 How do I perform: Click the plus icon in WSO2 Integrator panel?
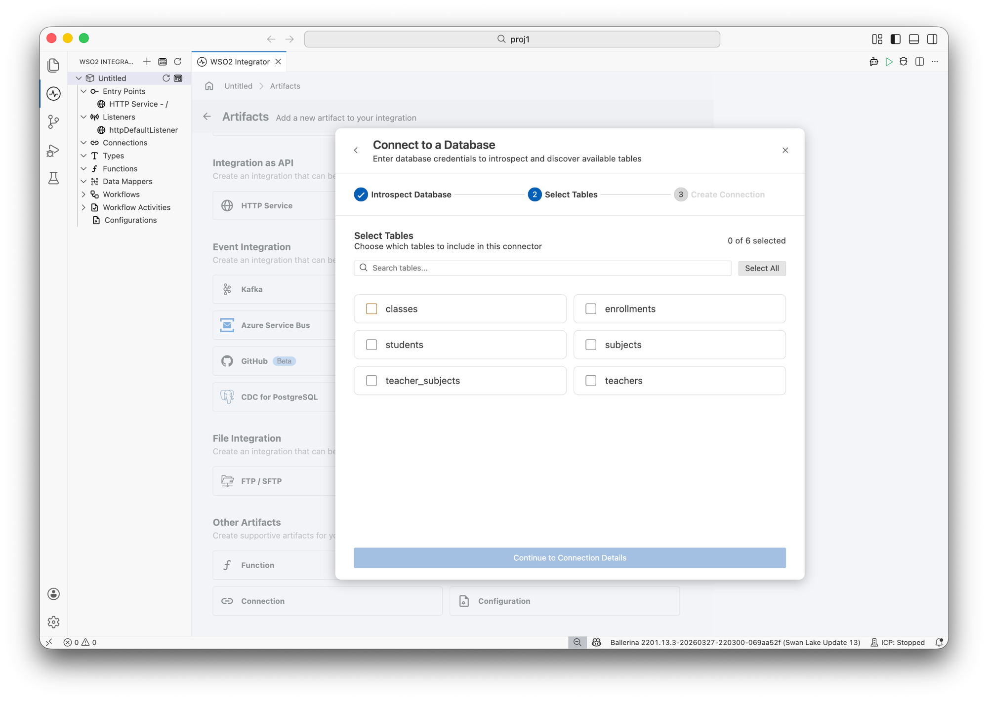pyautogui.click(x=147, y=62)
